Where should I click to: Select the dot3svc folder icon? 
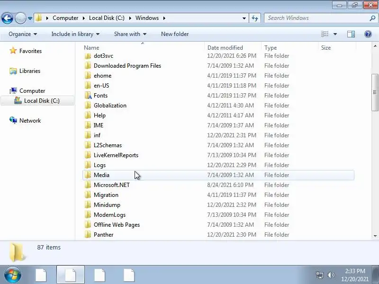[88, 56]
